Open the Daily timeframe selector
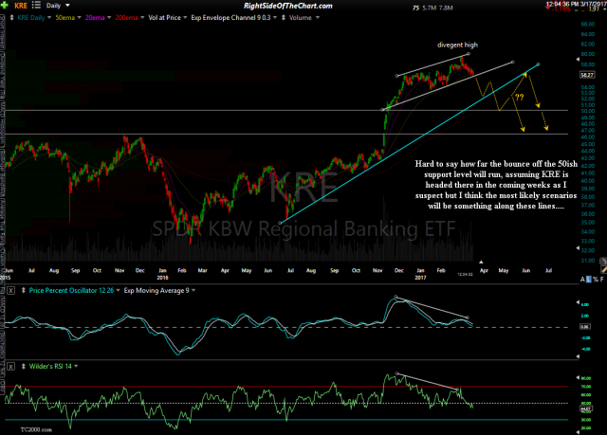The height and width of the screenshot is (435, 607). [58, 6]
